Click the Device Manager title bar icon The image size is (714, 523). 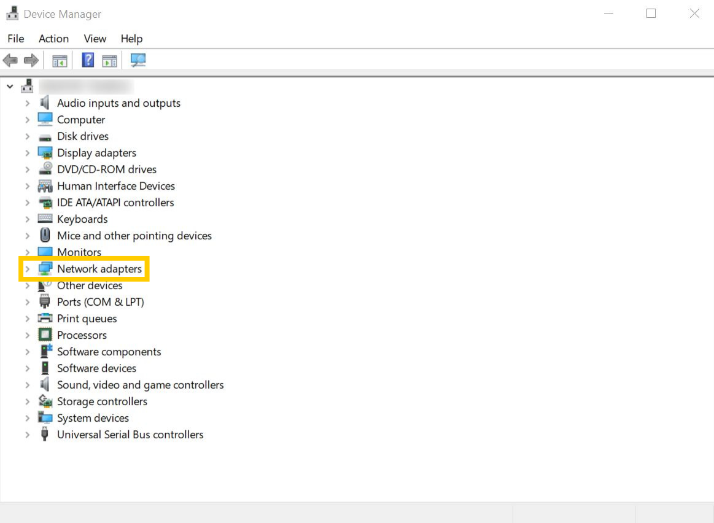12,14
